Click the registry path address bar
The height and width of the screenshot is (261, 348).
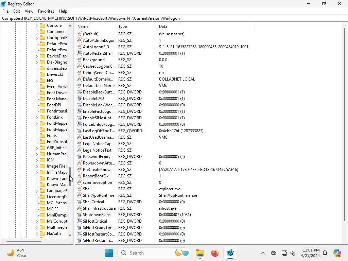[174, 18]
